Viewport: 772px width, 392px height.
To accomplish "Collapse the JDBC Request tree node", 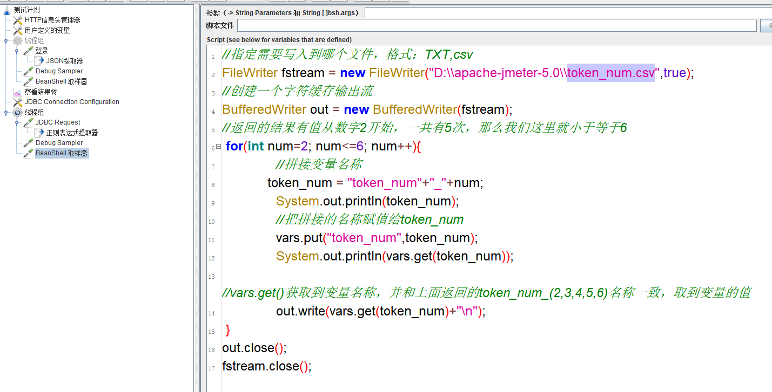I will (x=17, y=122).
